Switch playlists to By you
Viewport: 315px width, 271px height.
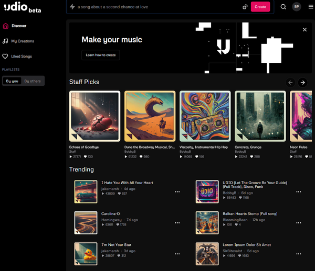(12, 81)
